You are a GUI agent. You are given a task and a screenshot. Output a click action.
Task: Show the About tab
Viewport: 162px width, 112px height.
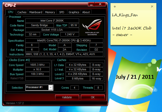click(86, 12)
